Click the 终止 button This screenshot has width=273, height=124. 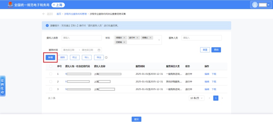pyautogui.click(x=75, y=57)
